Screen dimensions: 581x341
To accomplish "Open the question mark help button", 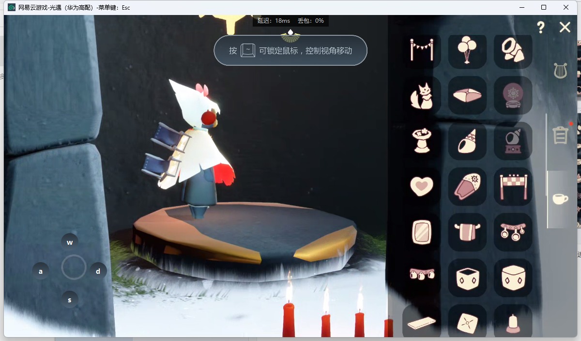I will point(541,28).
